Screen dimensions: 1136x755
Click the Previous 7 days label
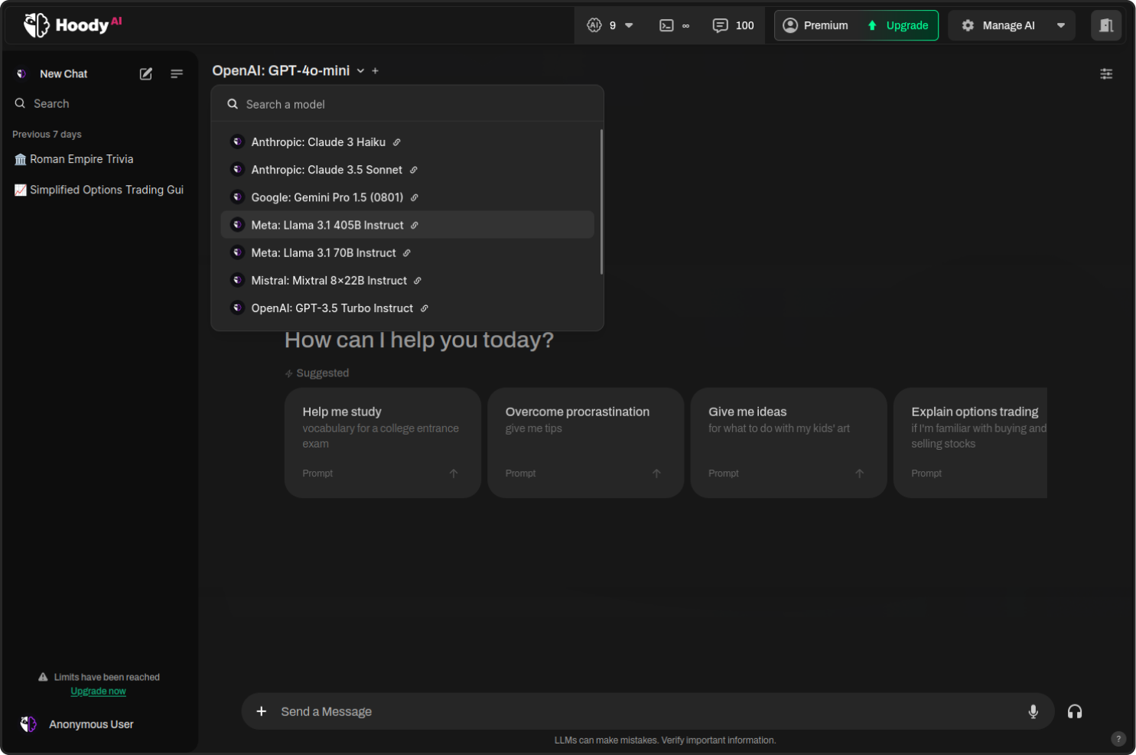(x=47, y=135)
